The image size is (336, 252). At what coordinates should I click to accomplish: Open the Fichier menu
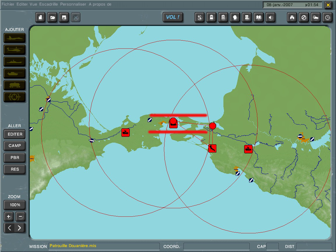[8, 4]
